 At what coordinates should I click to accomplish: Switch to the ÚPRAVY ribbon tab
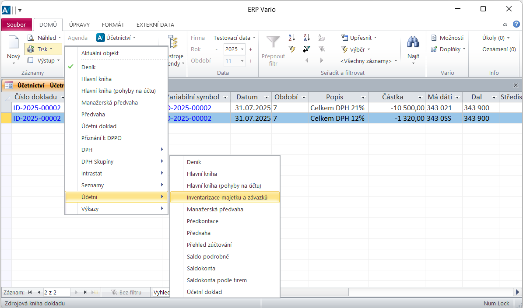point(80,25)
